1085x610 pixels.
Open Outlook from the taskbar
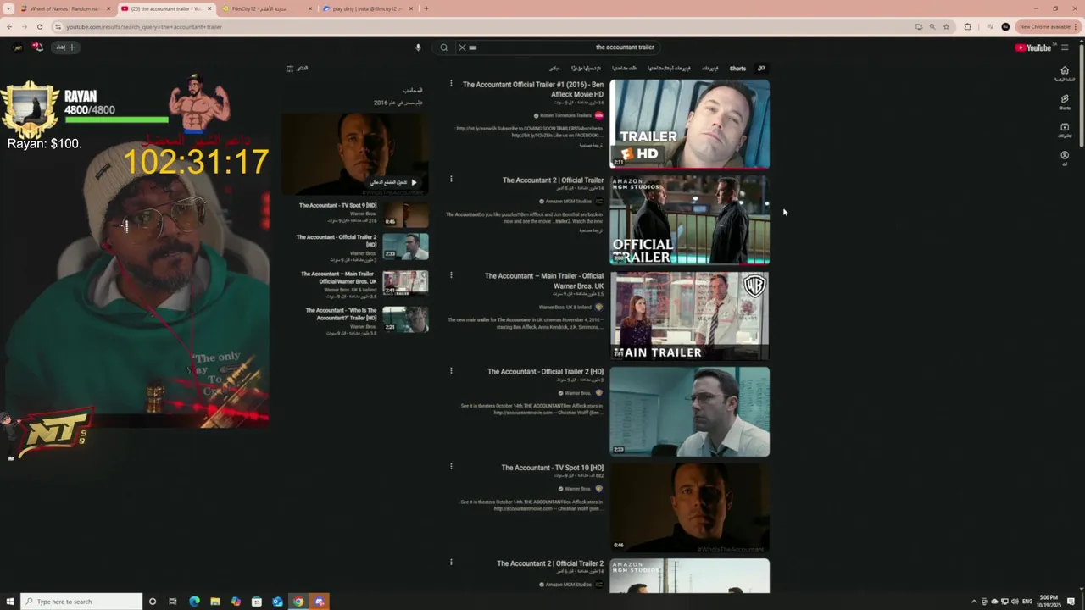[x=277, y=602]
